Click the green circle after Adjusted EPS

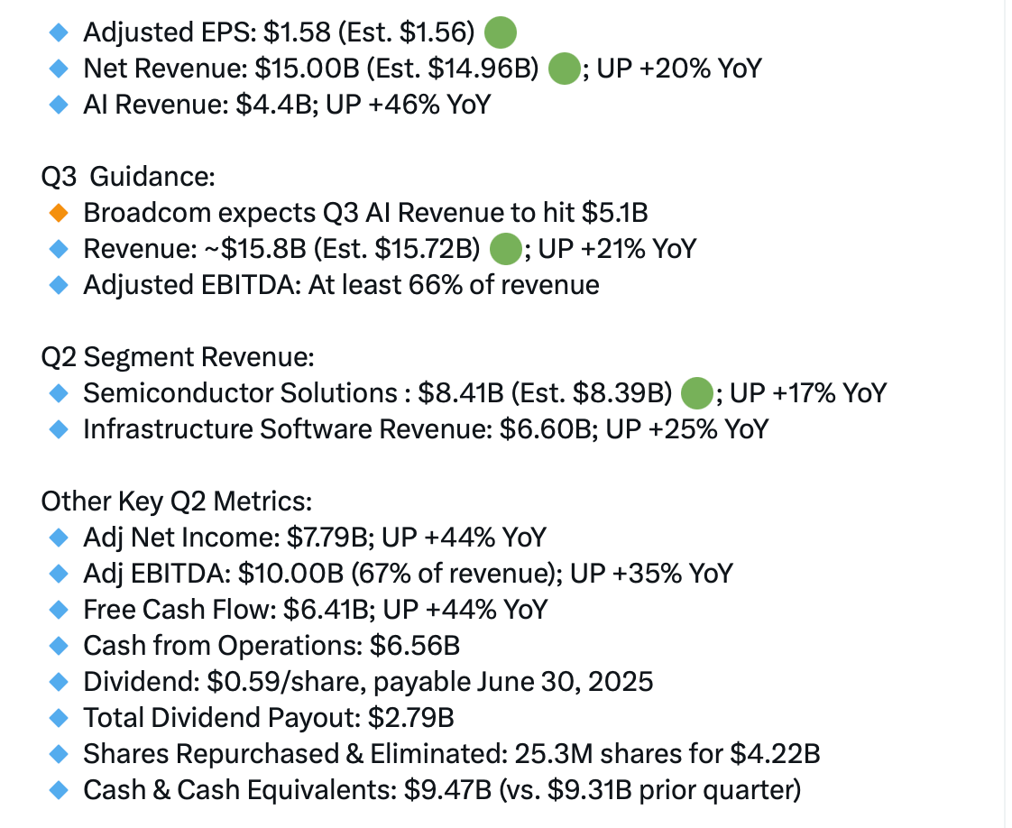pos(501,32)
